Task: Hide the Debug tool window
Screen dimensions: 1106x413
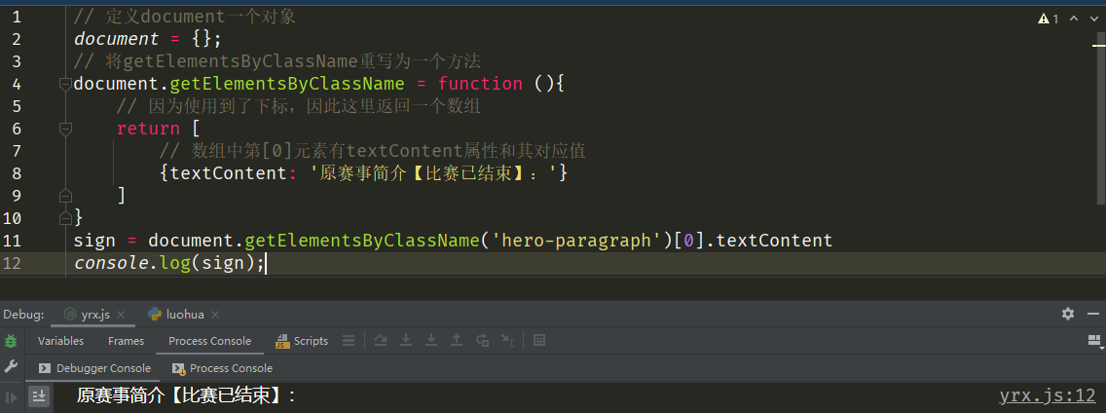Action: pos(1092,314)
